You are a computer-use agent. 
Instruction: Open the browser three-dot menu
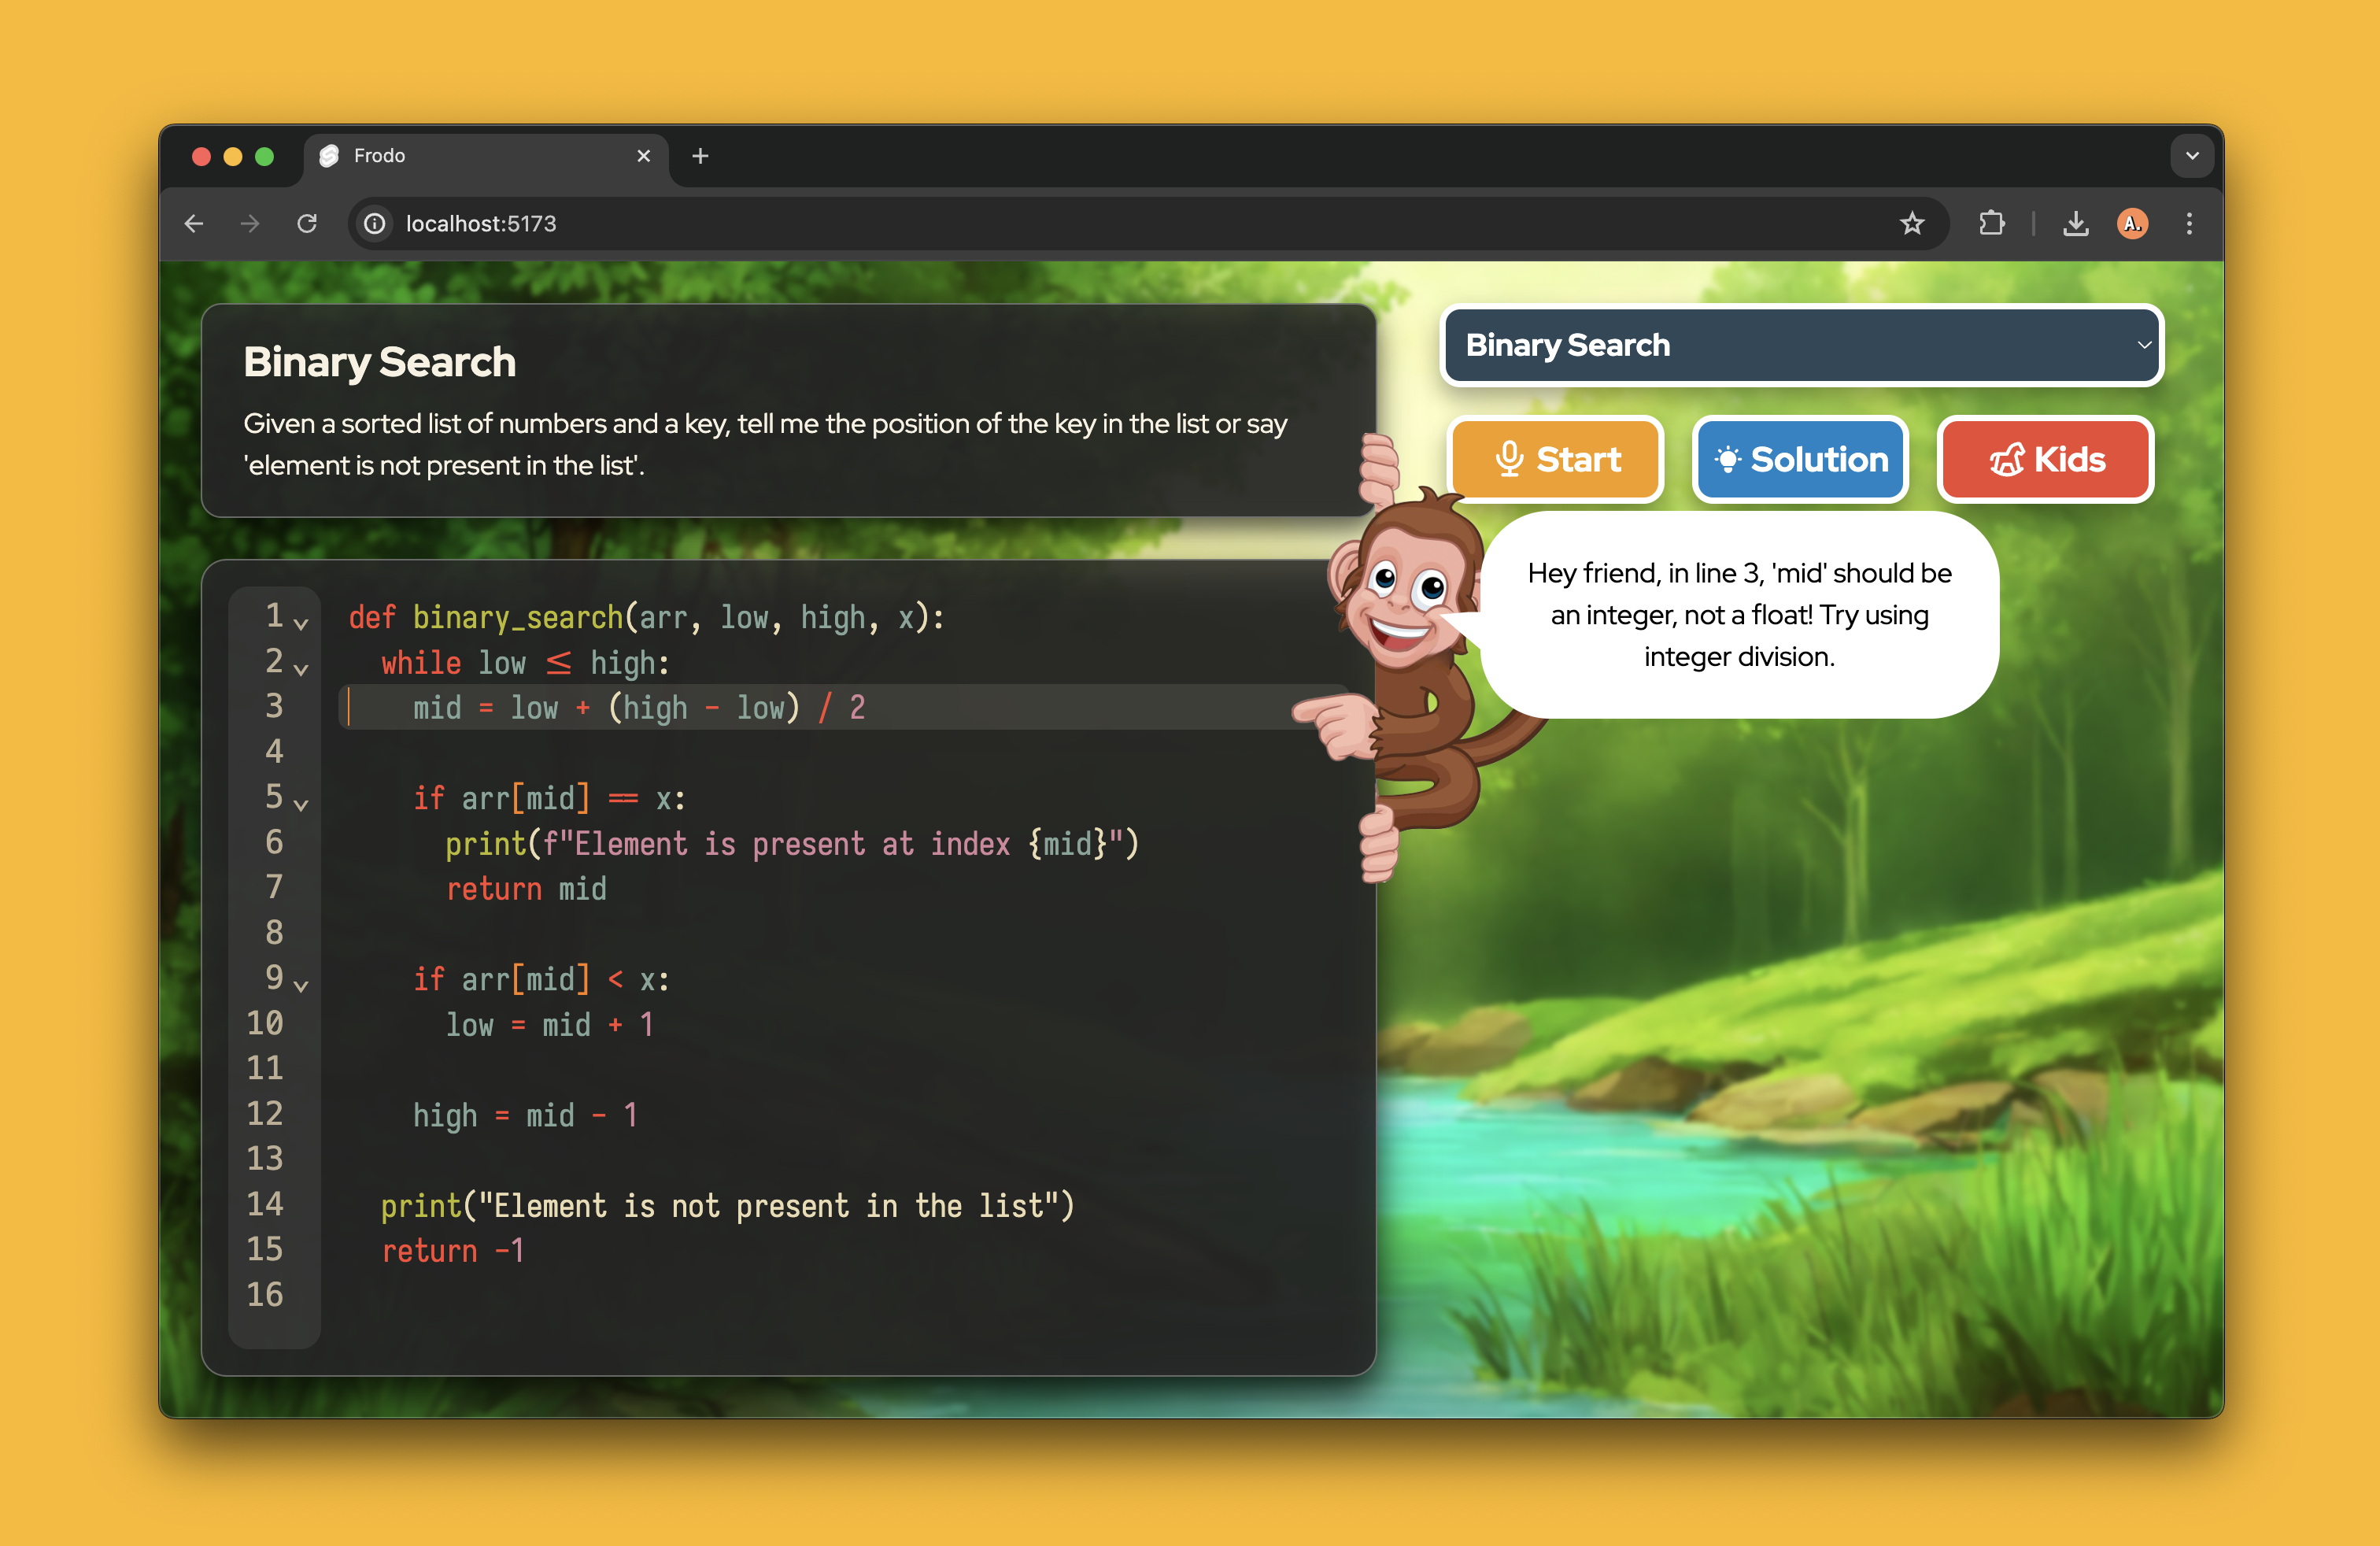point(2189,224)
